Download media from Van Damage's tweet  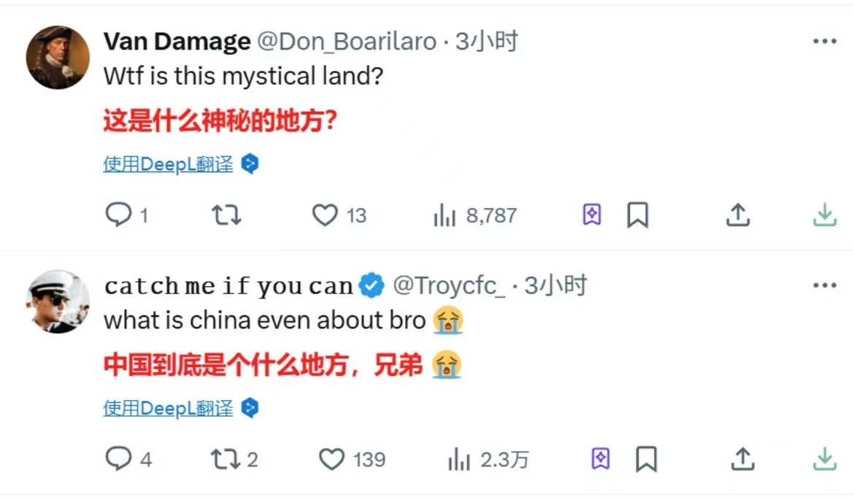[825, 215]
